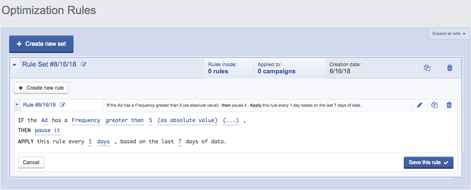This screenshot has height=190, width=471.
Task: Duplicate the Rule Set #8/16/18
Action: (x=427, y=68)
